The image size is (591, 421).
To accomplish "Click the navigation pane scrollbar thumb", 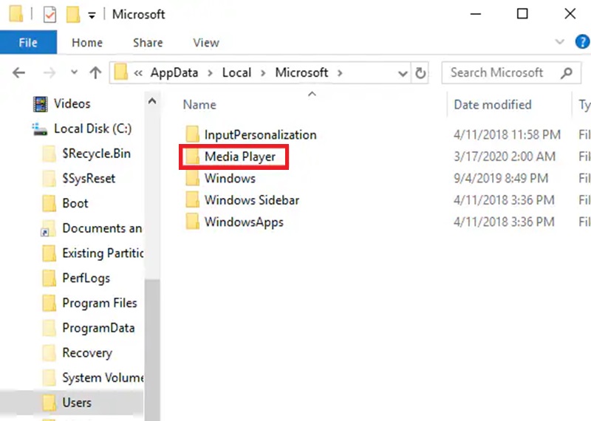I will point(152,350).
